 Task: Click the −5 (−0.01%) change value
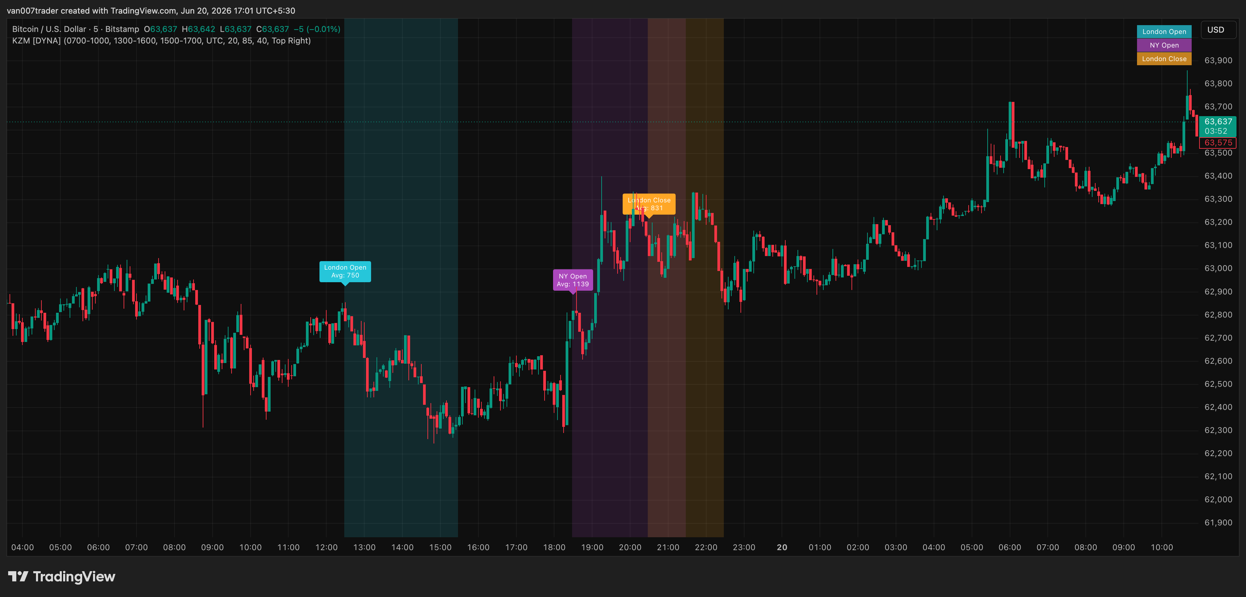tap(317, 29)
